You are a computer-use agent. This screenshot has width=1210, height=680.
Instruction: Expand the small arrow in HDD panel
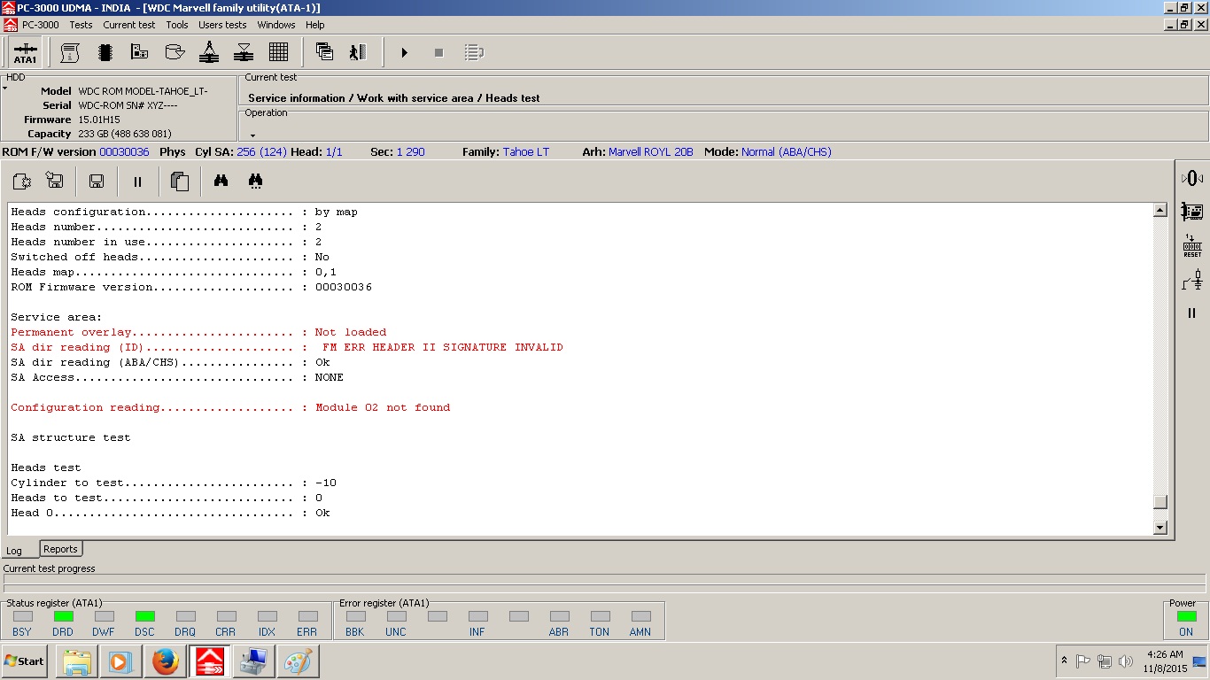[4, 89]
